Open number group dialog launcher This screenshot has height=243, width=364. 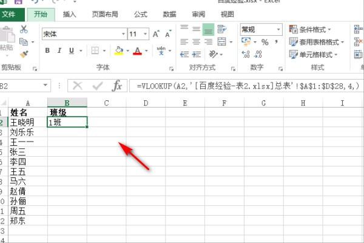(x=280, y=69)
